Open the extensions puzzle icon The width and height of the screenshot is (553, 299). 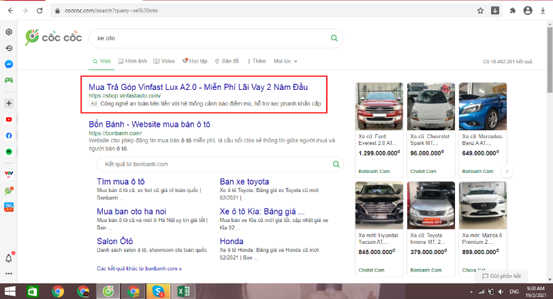pyautogui.click(x=512, y=11)
